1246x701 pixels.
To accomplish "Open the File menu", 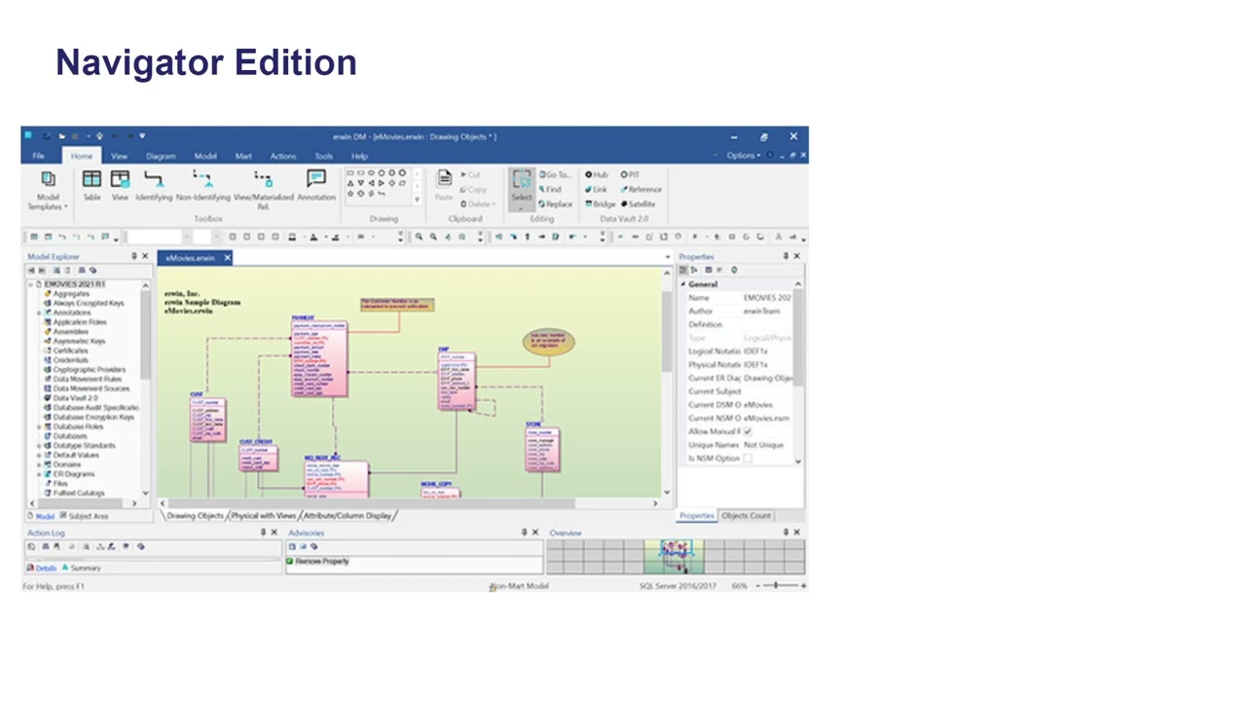I will [38, 156].
